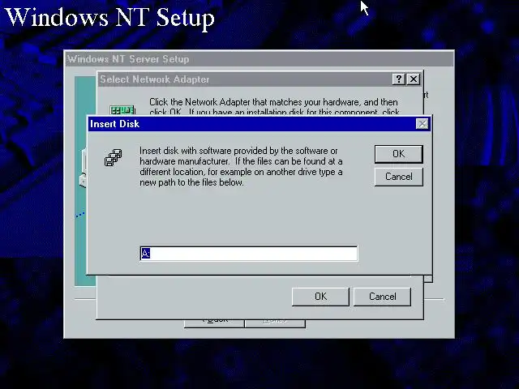Cancel the Insert Disk dialog

click(398, 177)
